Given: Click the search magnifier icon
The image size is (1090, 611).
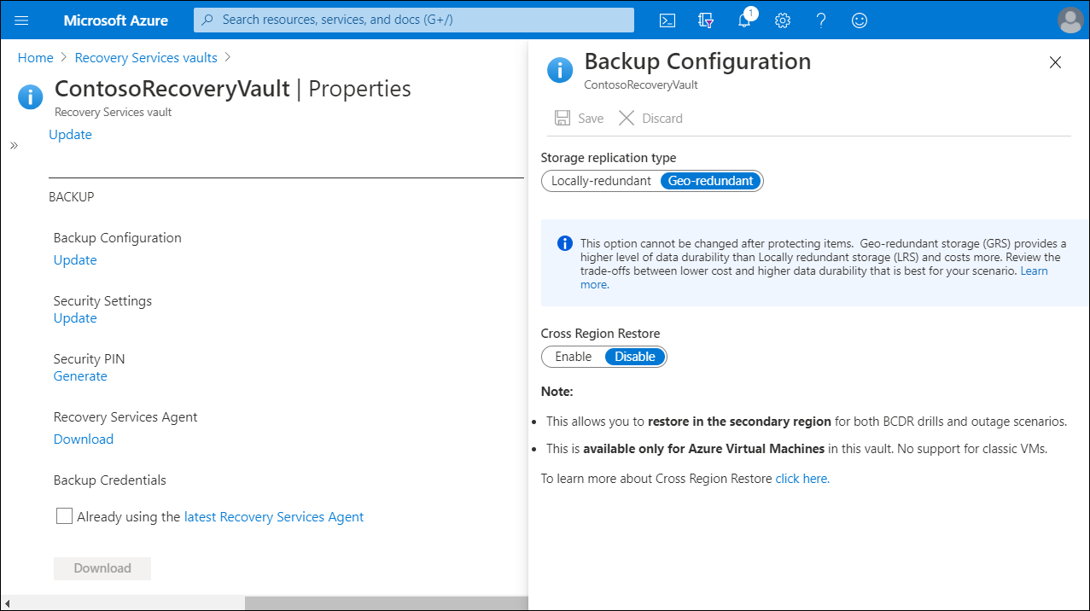Looking at the screenshot, I should tap(207, 20).
